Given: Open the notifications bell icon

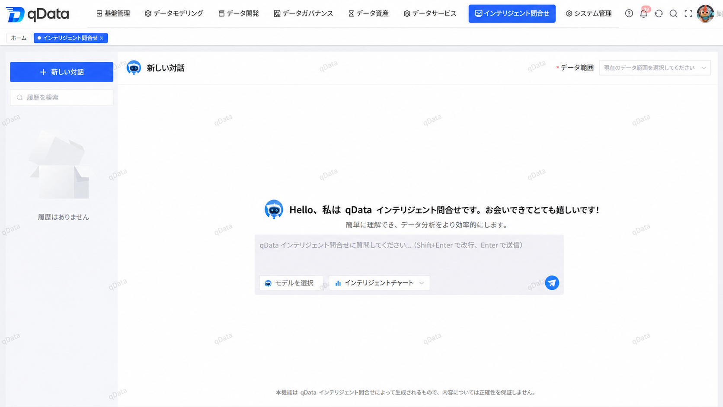Looking at the screenshot, I should [643, 13].
